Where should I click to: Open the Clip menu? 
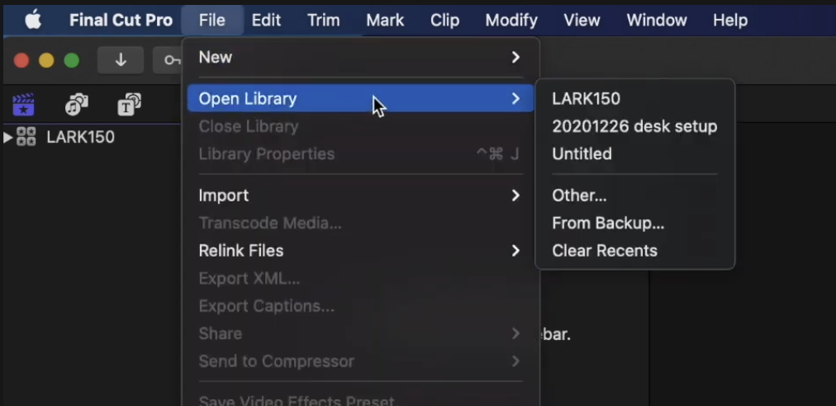[444, 21]
